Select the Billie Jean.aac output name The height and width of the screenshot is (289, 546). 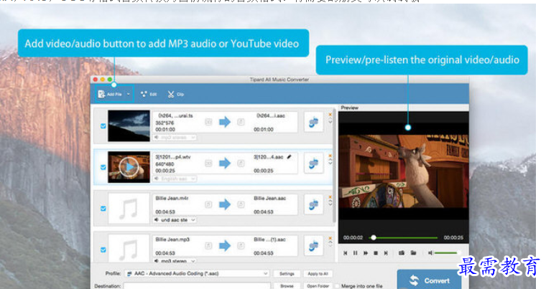pyautogui.click(x=270, y=198)
